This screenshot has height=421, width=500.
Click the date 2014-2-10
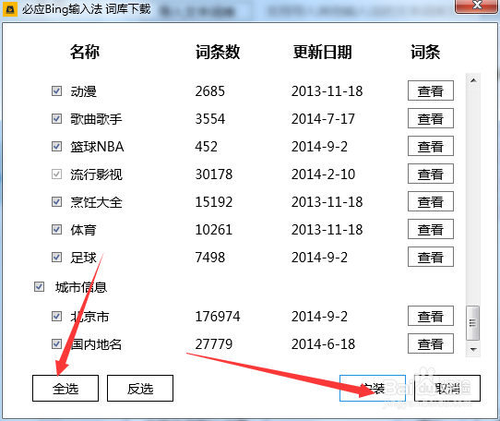[324, 174]
